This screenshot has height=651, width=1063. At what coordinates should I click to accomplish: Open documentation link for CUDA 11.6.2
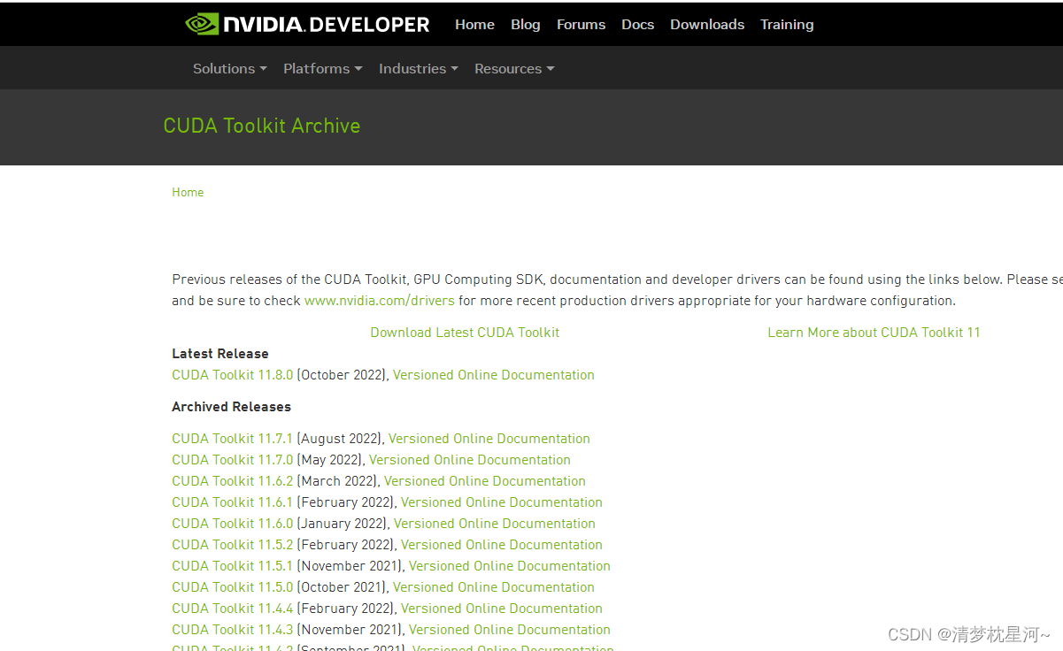click(485, 481)
